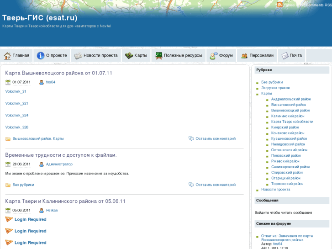The height and width of the screenshot is (249, 332).
Task: Click the user icon next to fns64
Action: 42,82
